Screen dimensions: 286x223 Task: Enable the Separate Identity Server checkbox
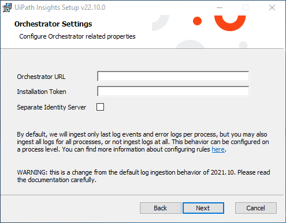100,107
